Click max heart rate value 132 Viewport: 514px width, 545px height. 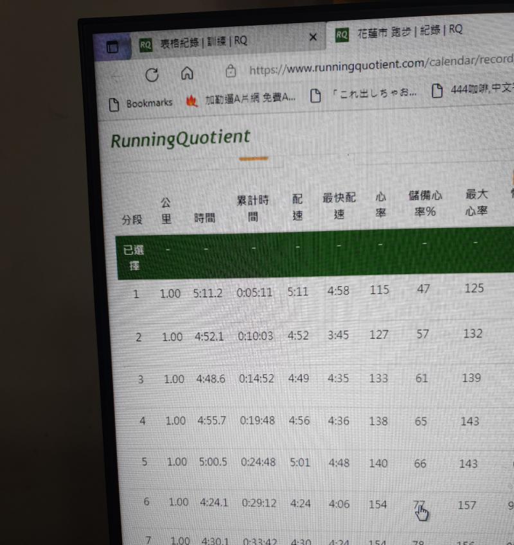[473, 334]
